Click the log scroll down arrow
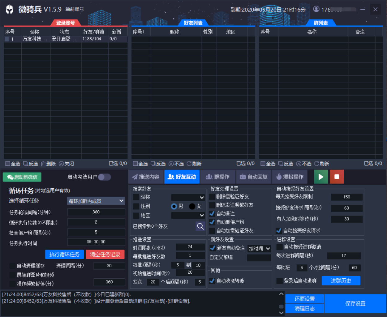Screen dimensions: 387x317 coord(281,313)
